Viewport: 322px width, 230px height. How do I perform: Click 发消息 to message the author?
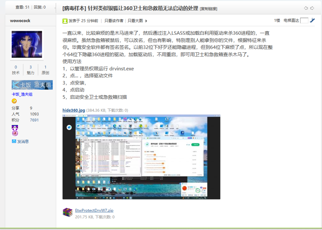[x=23, y=141]
